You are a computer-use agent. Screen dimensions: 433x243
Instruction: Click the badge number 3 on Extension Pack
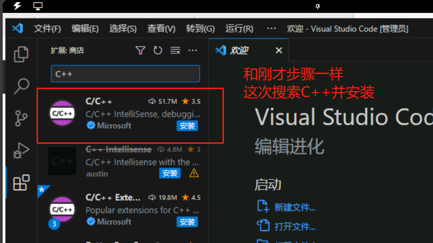click(54, 224)
